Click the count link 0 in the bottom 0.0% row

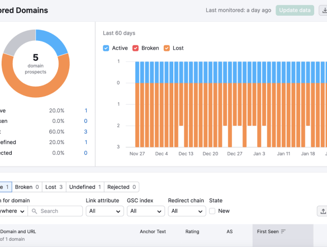(x=86, y=153)
